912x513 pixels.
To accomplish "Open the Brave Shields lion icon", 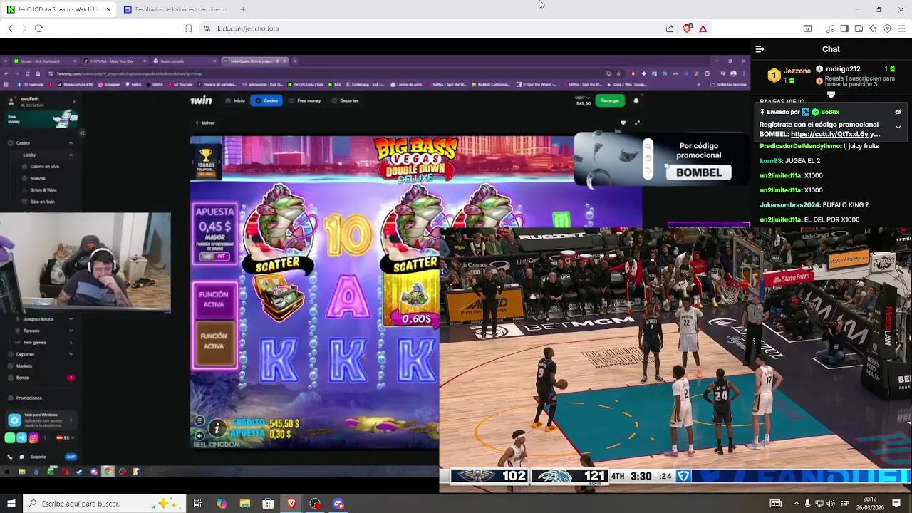I will 687,28.
